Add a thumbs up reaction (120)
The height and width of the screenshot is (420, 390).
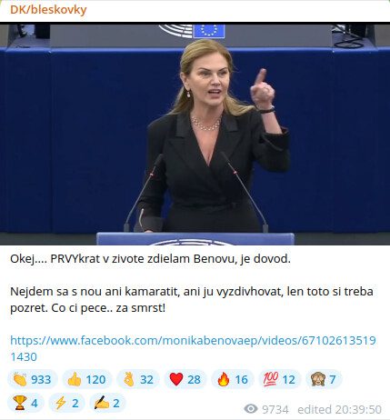click(x=87, y=379)
